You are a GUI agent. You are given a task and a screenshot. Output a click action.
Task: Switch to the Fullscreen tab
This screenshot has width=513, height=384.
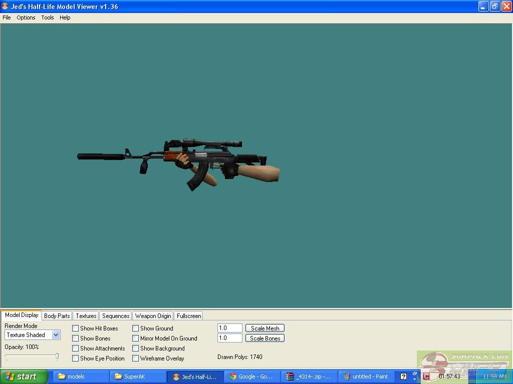point(189,316)
